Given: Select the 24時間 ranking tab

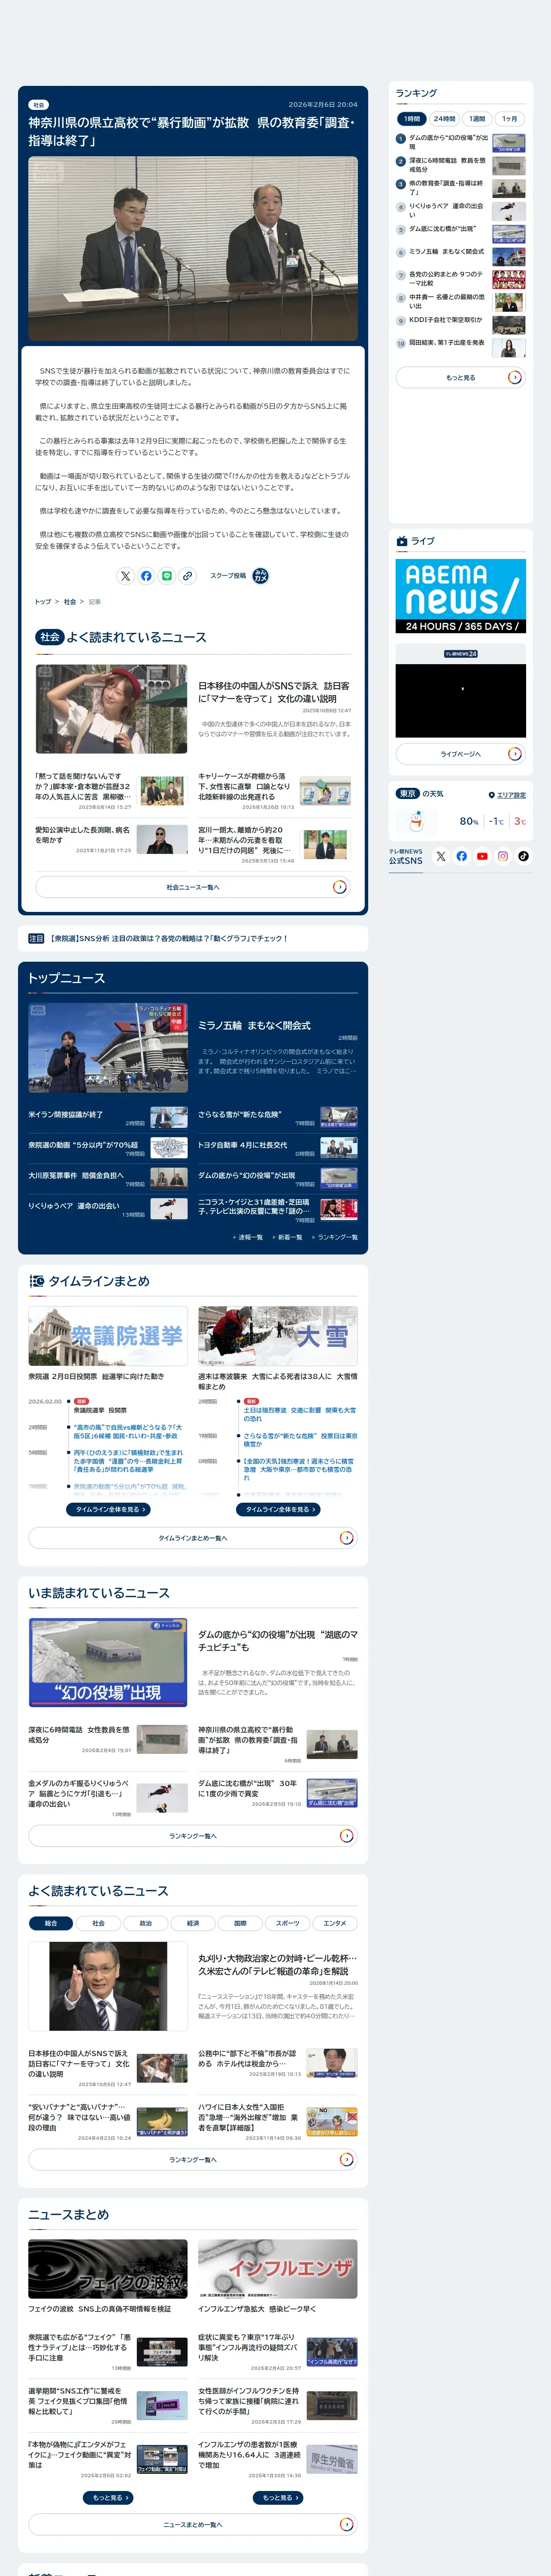Looking at the screenshot, I should coord(444,119).
